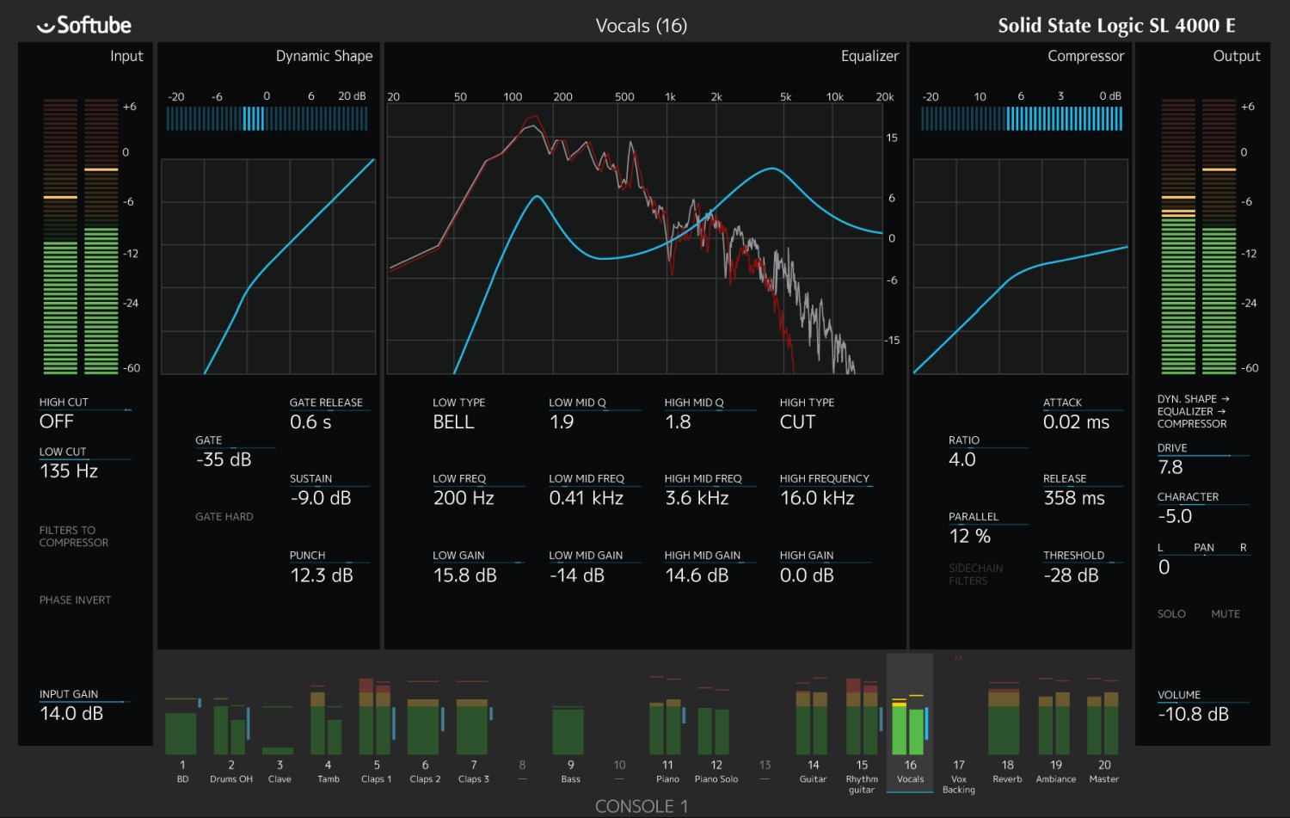Click Threshold -28 dB value
Image resolution: width=1290 pixels, height=818 pixels.
coord(1071,575)
